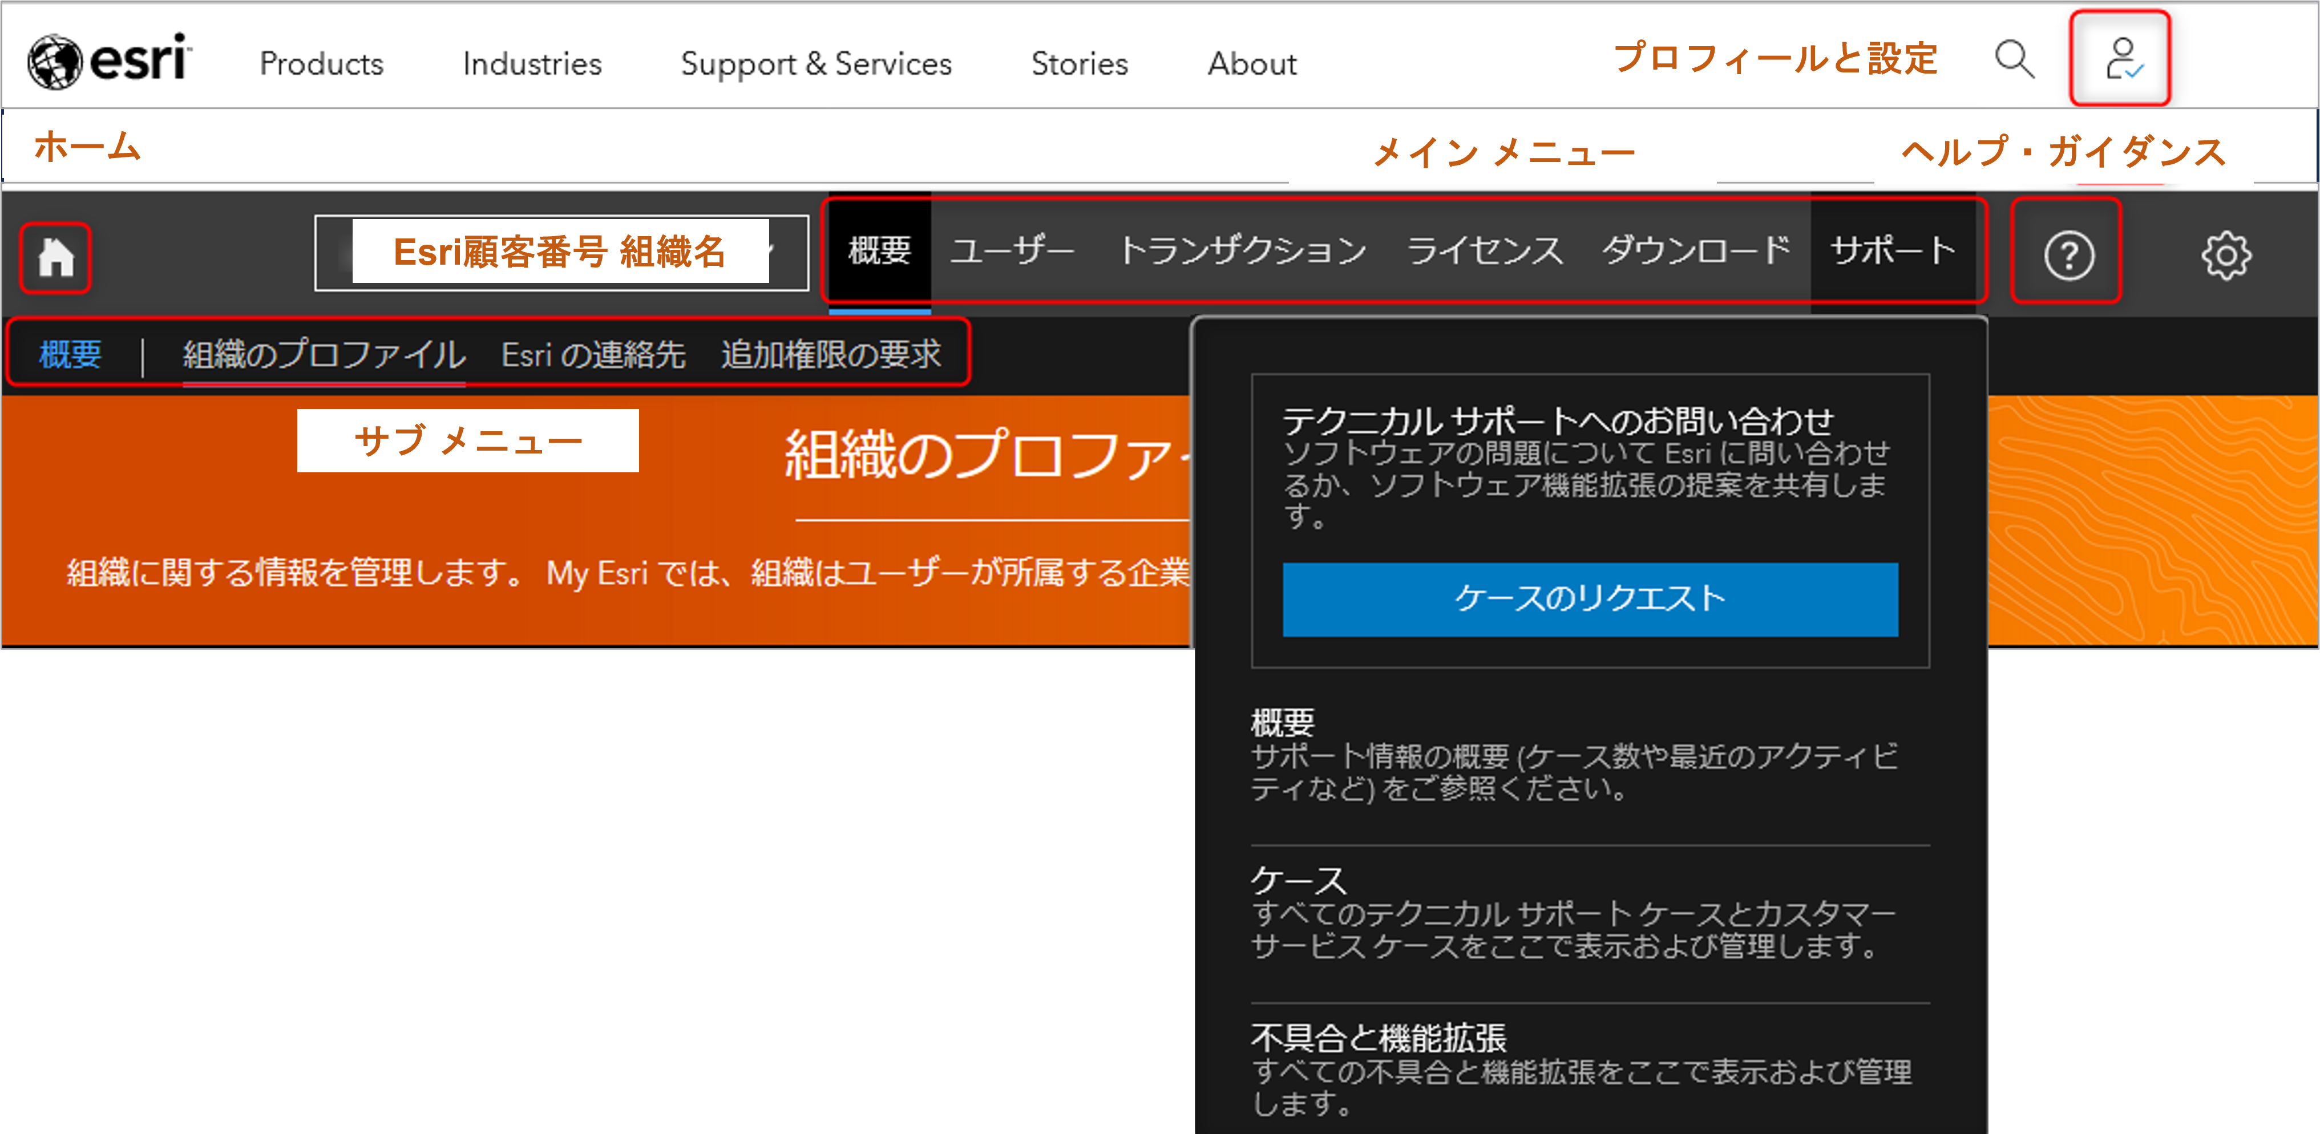Switch to the ライセンス tab
The width and height of the screenshot is (2320, 1134).
click(x=1484, y=250)
